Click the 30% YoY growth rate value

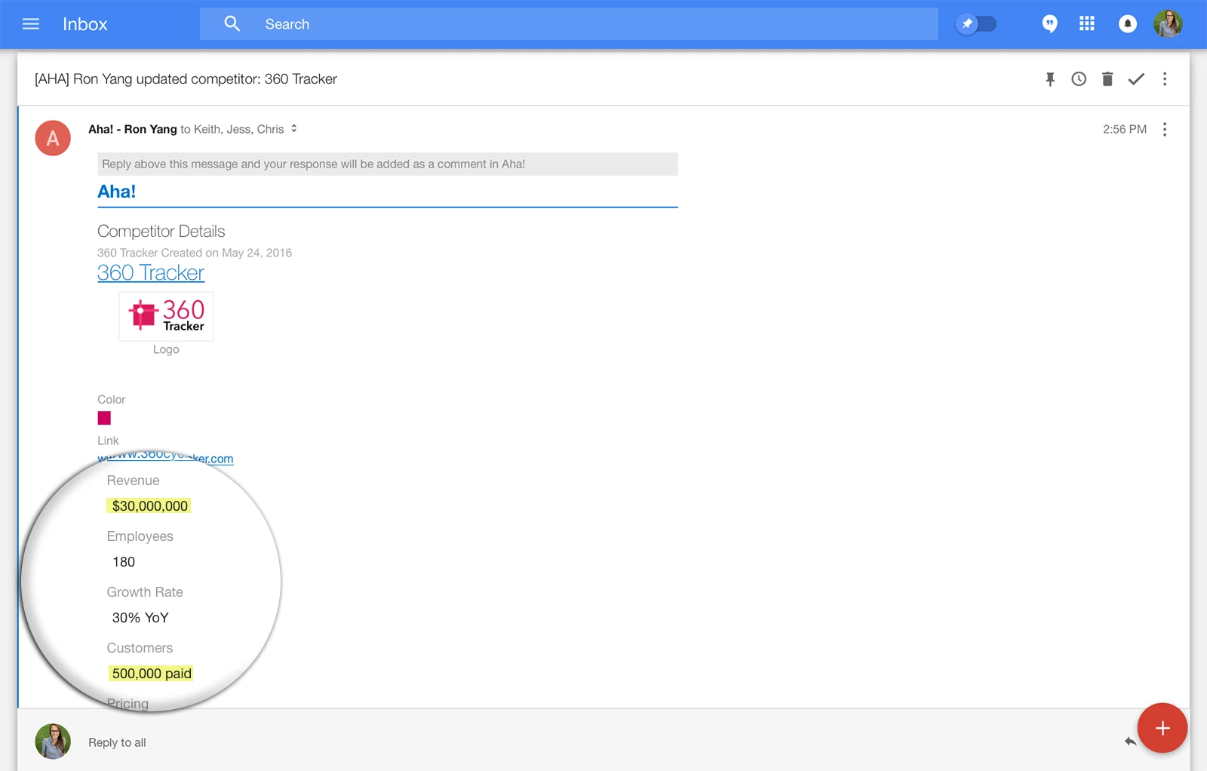(x=140, y=618)
